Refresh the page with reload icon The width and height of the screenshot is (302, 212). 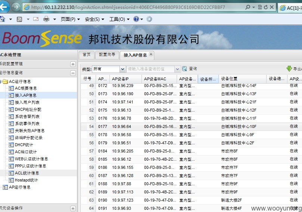coord(266,7)
